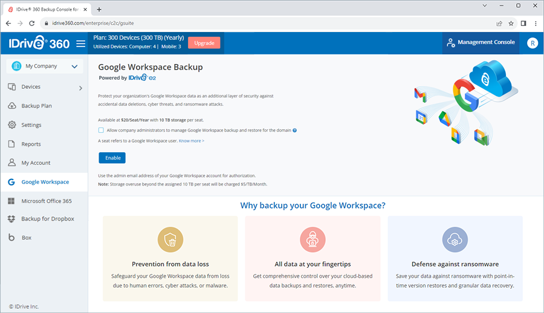Click the Settings gear icon
The width and height of the screenshot is (544, 313).
point(12,124)
